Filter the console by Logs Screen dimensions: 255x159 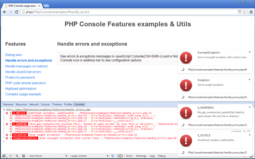[x=152, y=156]
